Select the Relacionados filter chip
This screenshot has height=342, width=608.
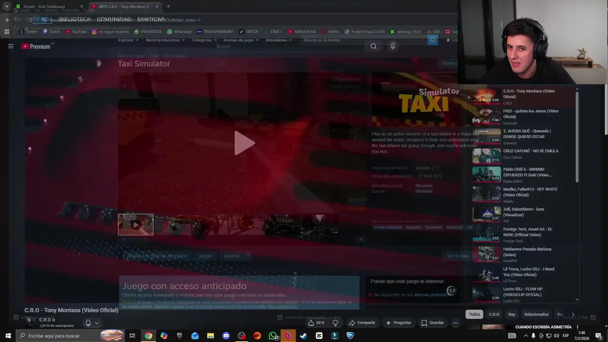[536, 314]
